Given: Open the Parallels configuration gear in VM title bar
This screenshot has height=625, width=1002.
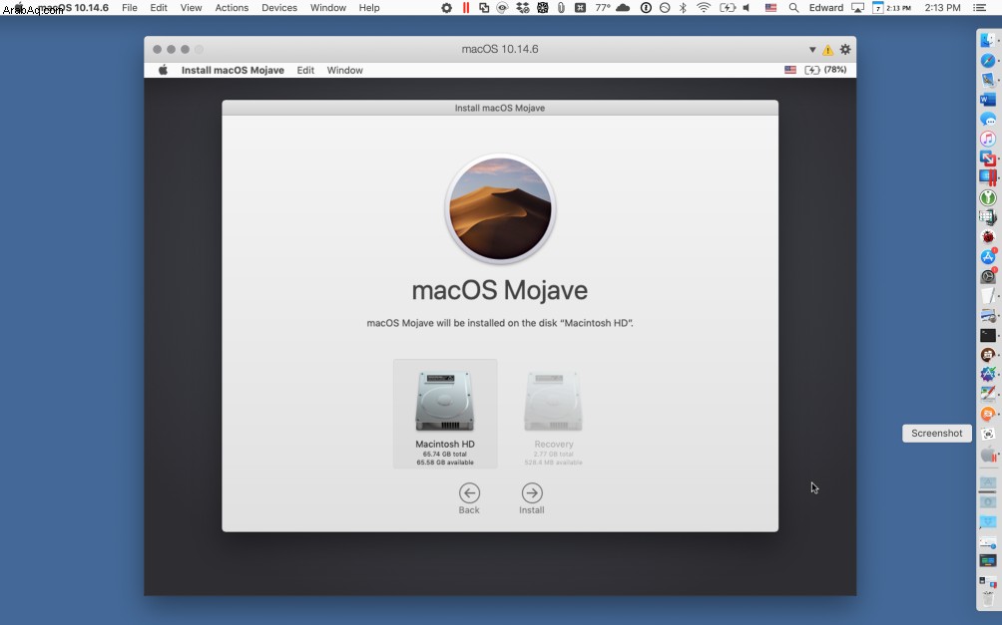Looking at the screenshot, I should point(844,49).
